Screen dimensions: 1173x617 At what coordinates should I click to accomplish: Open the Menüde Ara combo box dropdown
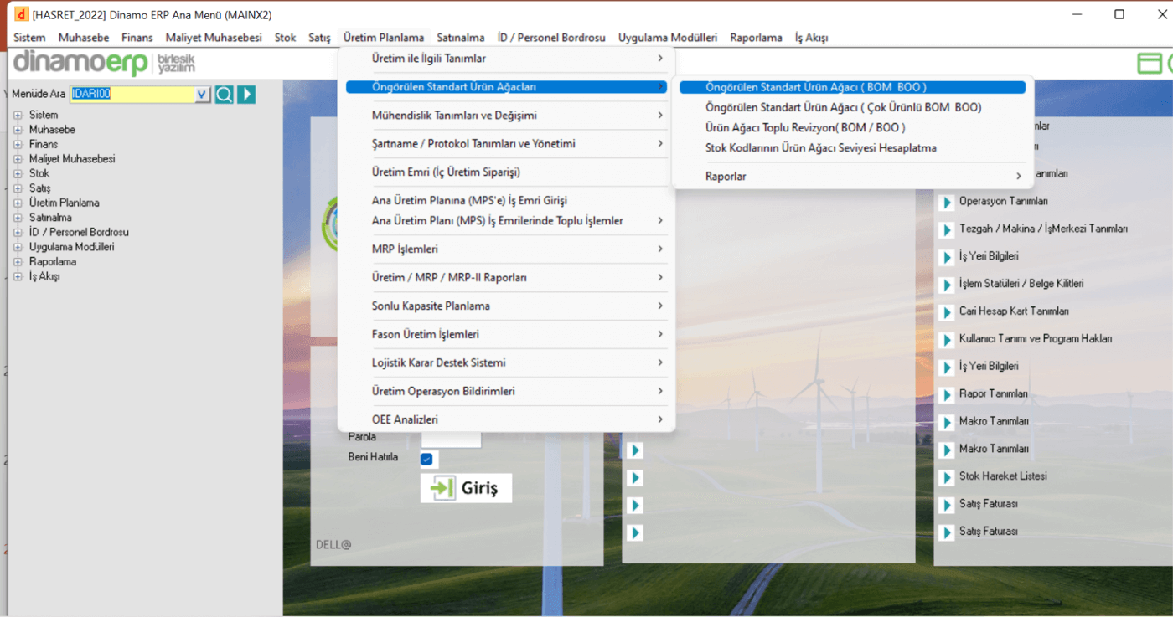point(201,95)
